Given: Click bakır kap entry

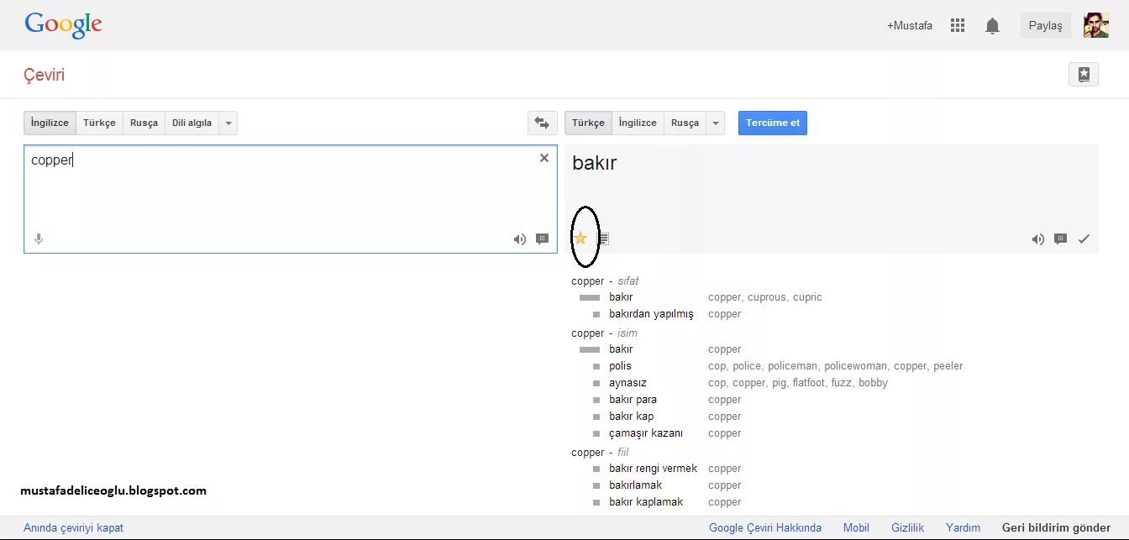Looking at the screenshot, I should coord(632,417).
